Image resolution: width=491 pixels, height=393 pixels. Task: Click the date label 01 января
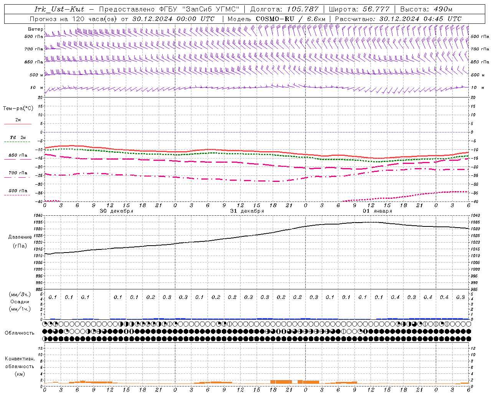point(377,211)
